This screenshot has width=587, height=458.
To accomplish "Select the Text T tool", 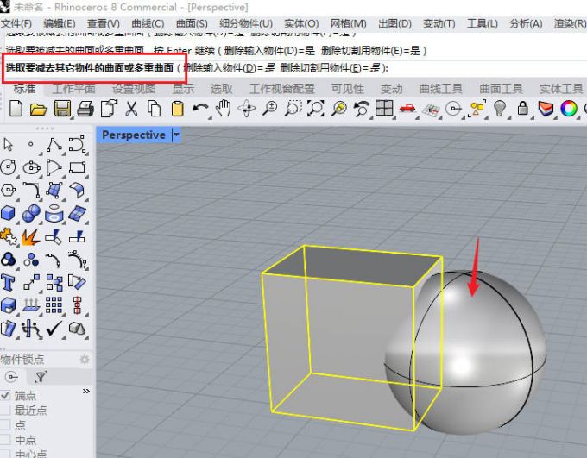I will tap(8, 283).
